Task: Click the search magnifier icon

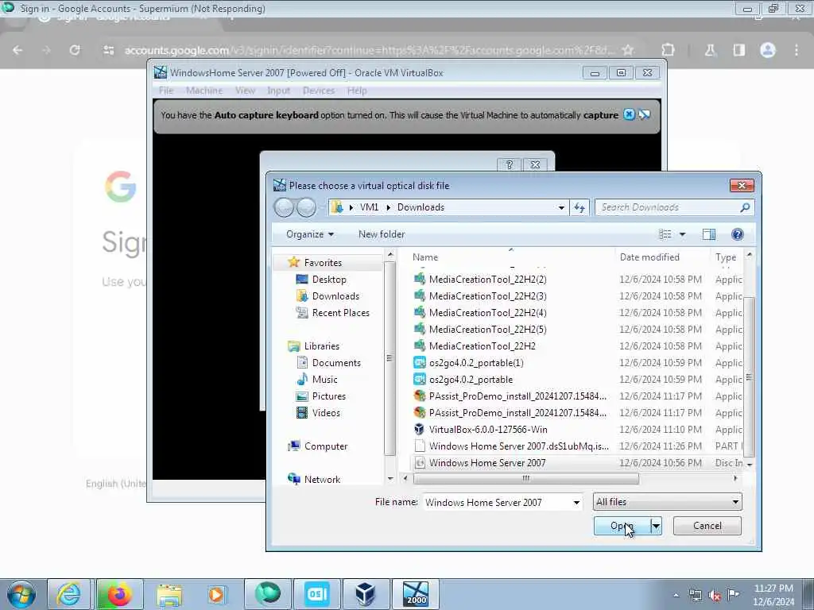Action: (746, 207)
